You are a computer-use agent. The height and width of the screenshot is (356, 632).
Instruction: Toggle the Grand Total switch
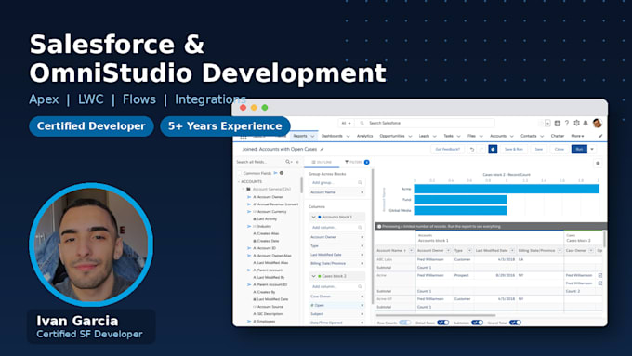pos(515,323)
